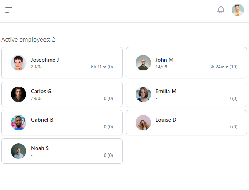The image size is (249, 190).
Task: Open John M's employee name
Action: (164, 60)
